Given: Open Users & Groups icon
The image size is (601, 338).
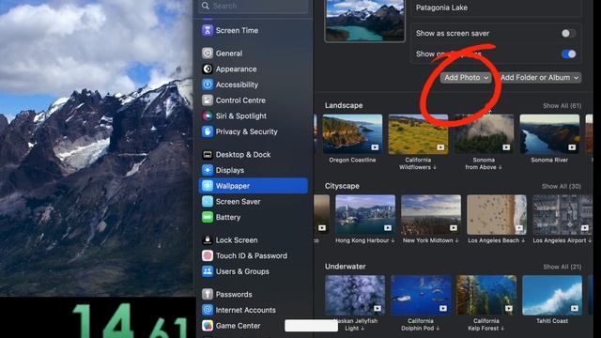Looking at the screenshot, I should (208, 271).
